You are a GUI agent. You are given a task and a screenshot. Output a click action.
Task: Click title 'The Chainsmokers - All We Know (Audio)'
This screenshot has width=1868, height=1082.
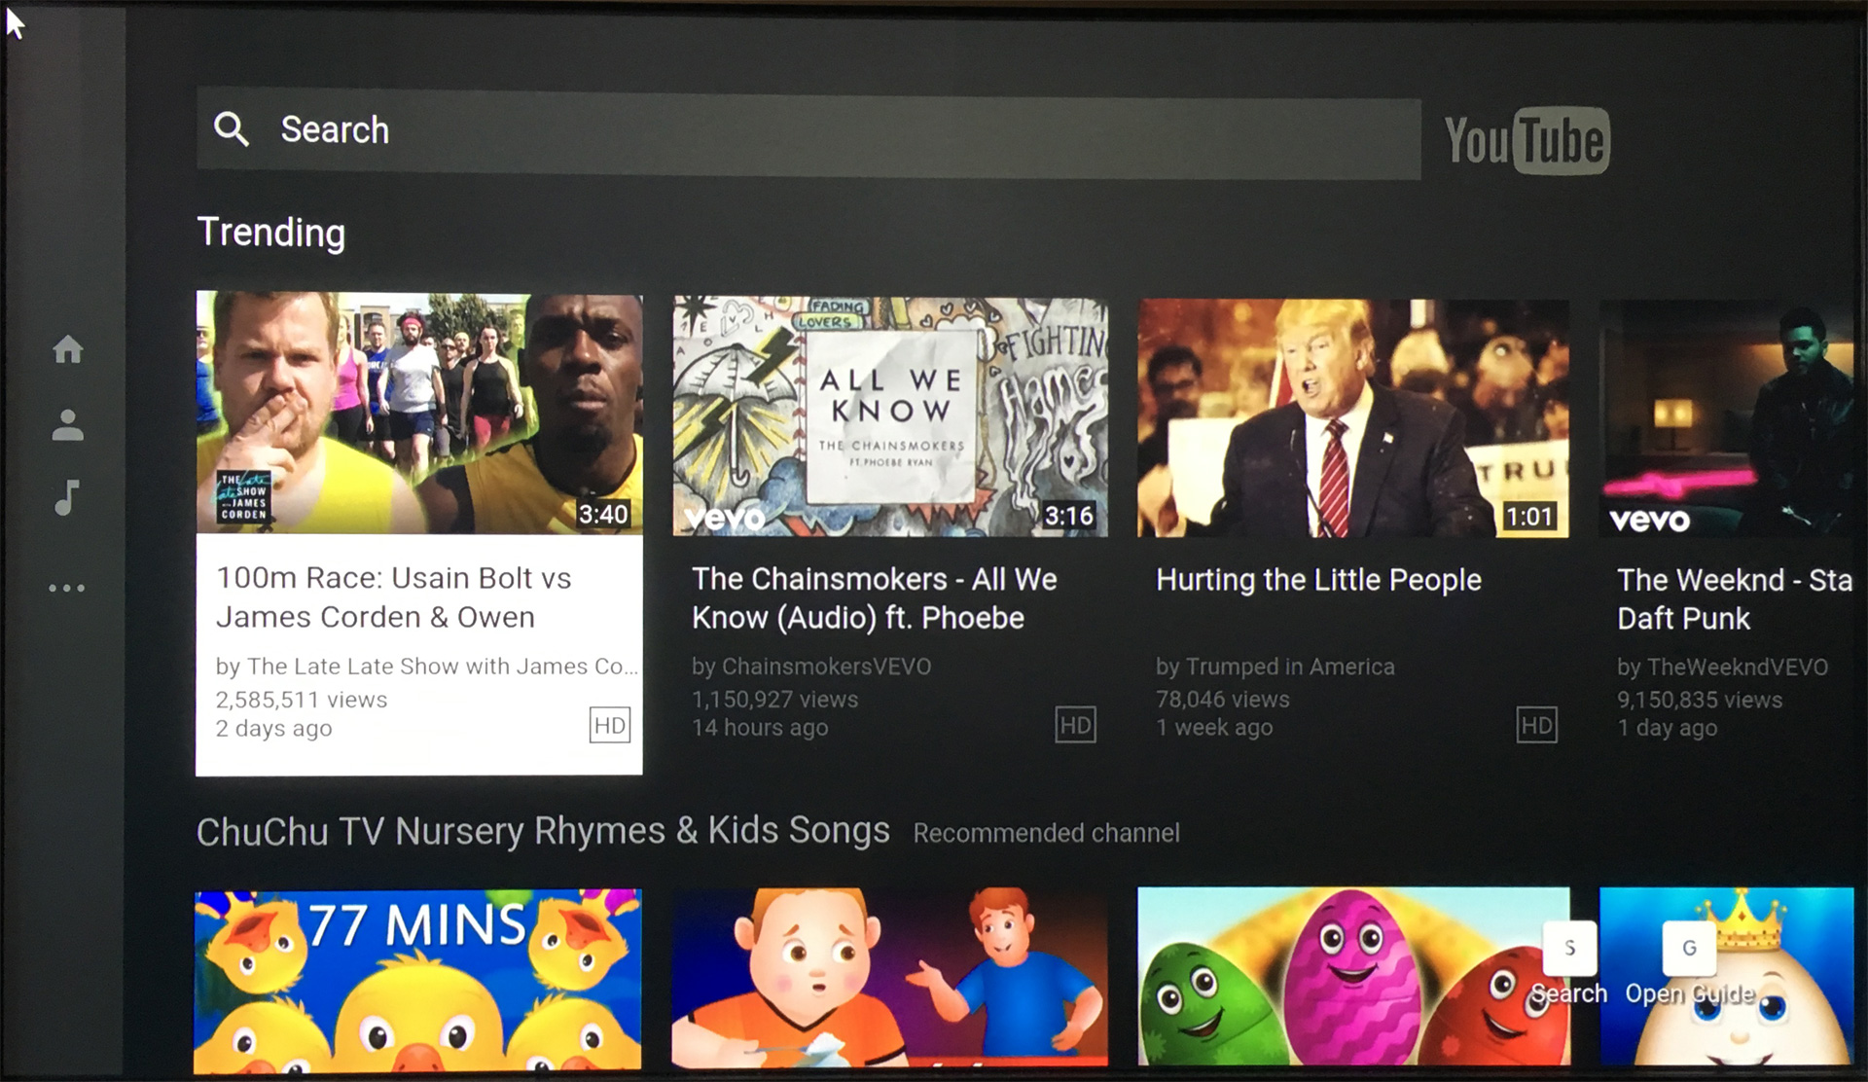click(x=875, y=598)
